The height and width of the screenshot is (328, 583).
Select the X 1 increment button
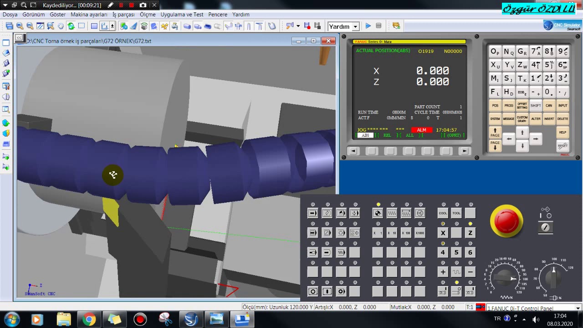point(378,233)
